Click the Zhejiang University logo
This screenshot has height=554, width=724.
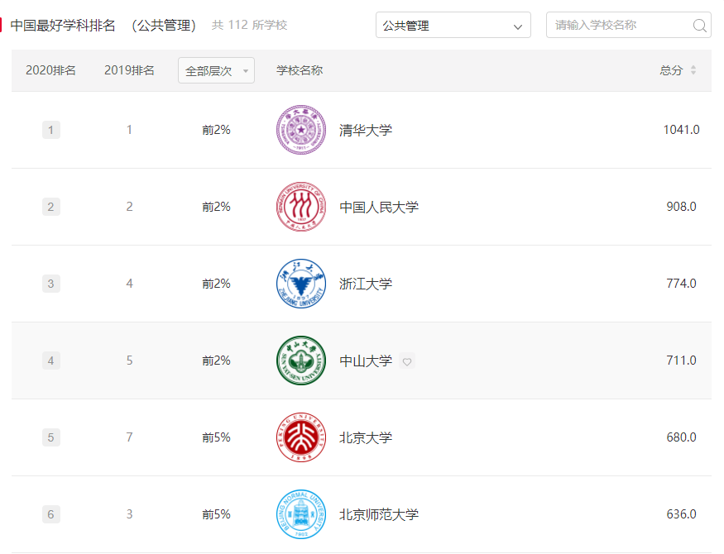point(300,284)
